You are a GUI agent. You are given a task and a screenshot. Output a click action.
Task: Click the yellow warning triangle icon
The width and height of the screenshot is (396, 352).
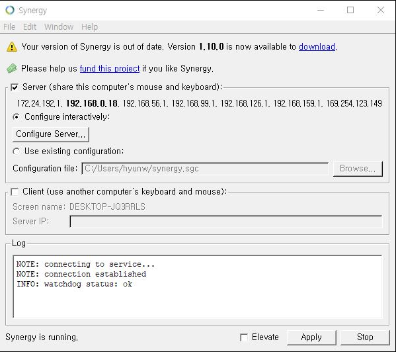[x=12, y=47]
